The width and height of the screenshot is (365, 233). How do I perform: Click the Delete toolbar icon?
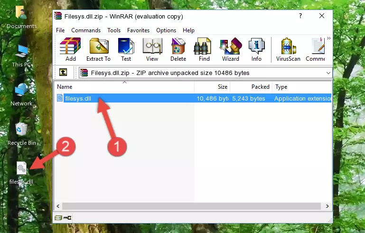point(178,49)
